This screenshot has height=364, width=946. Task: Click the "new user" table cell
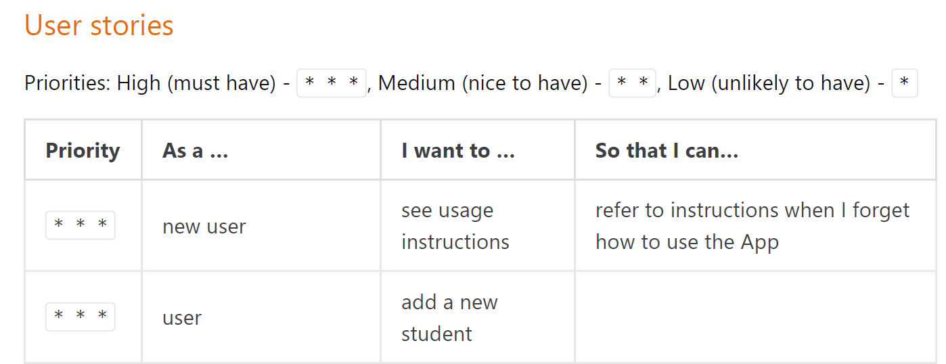pos(204,226)
